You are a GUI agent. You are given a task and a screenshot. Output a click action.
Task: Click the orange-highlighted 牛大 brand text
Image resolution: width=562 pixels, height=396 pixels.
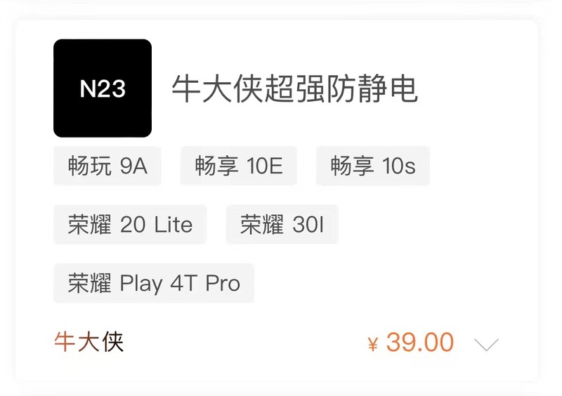click(x=77, y=342)
